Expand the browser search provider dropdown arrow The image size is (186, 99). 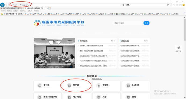click(x=170, y=5)
